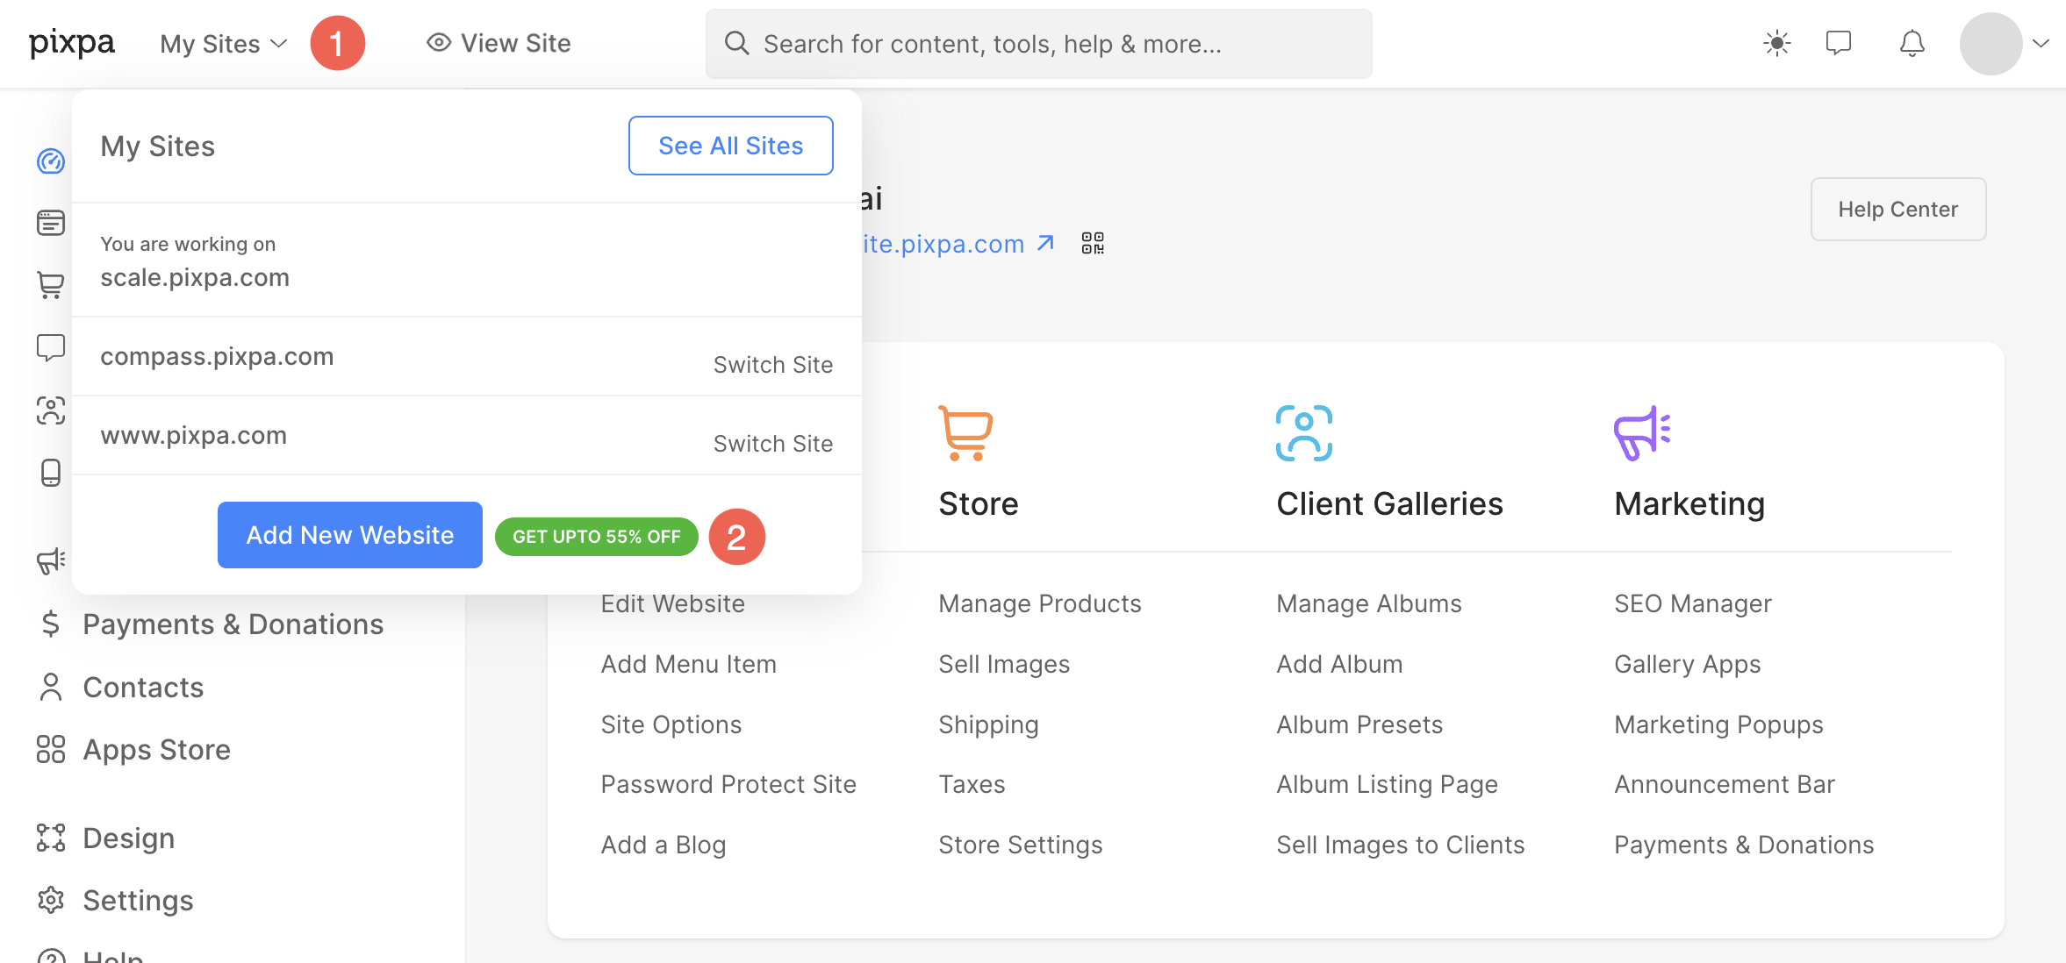
Task: Click the See All Sites button
Action: click(x=731, y=146)
